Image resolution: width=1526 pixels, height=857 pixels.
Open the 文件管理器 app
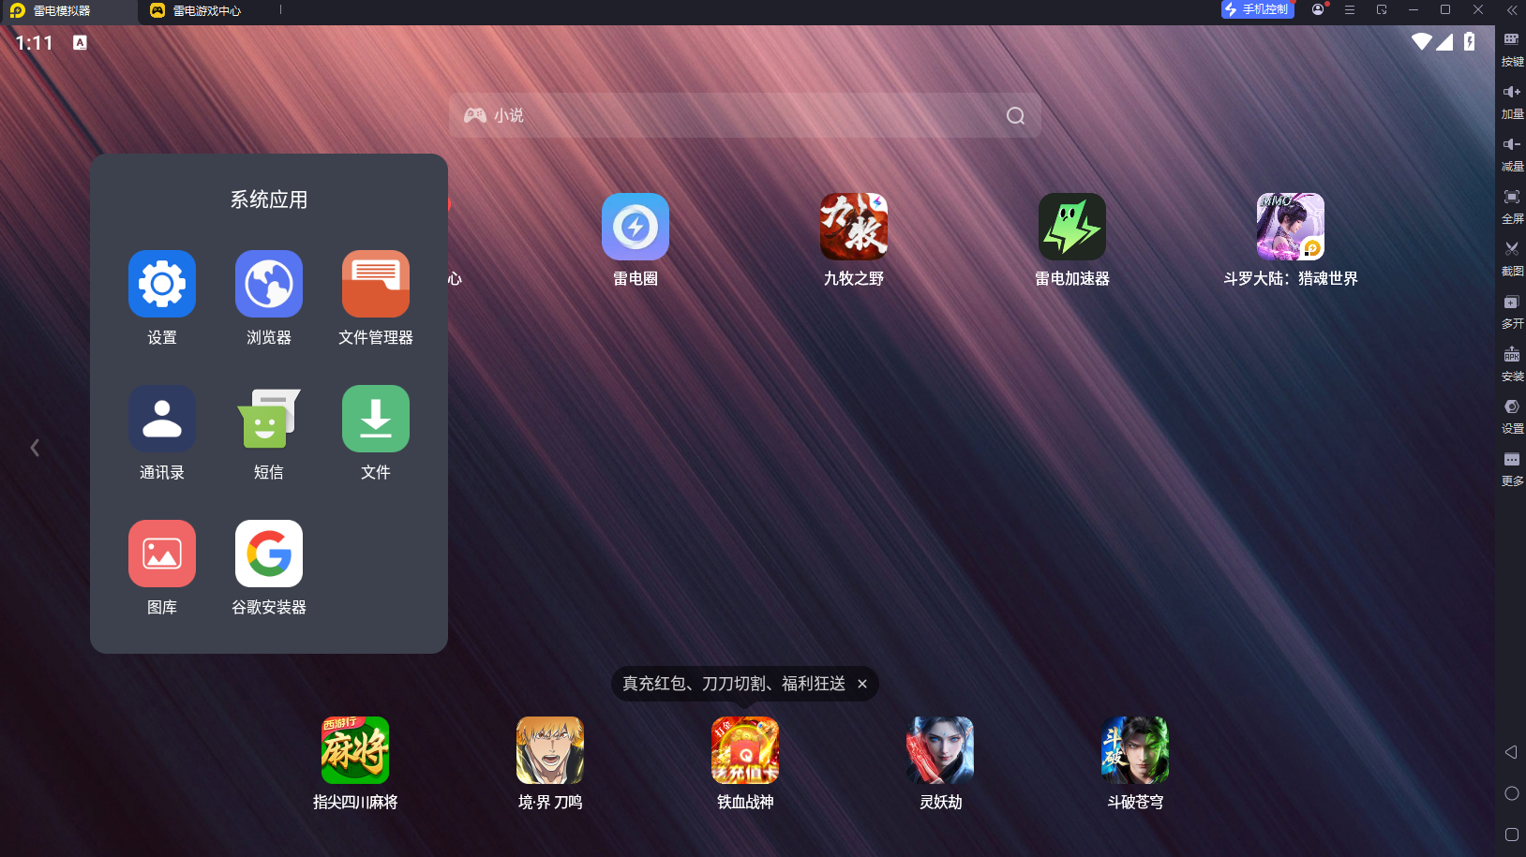376,284
